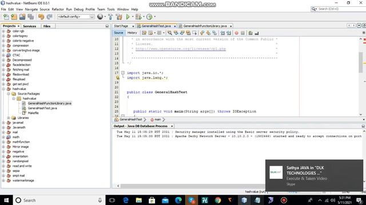
Task: Run the project with green play icon
Action: (128, 17)
